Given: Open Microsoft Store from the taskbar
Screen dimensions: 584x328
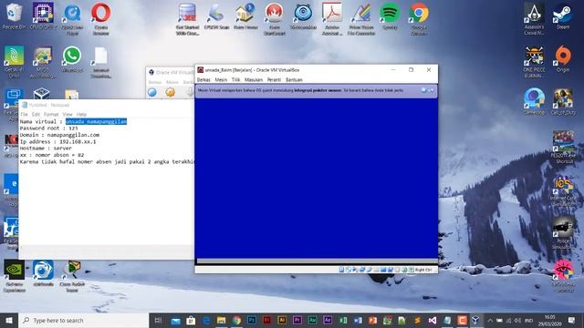Looking at the screenshot, I should 191,320.
